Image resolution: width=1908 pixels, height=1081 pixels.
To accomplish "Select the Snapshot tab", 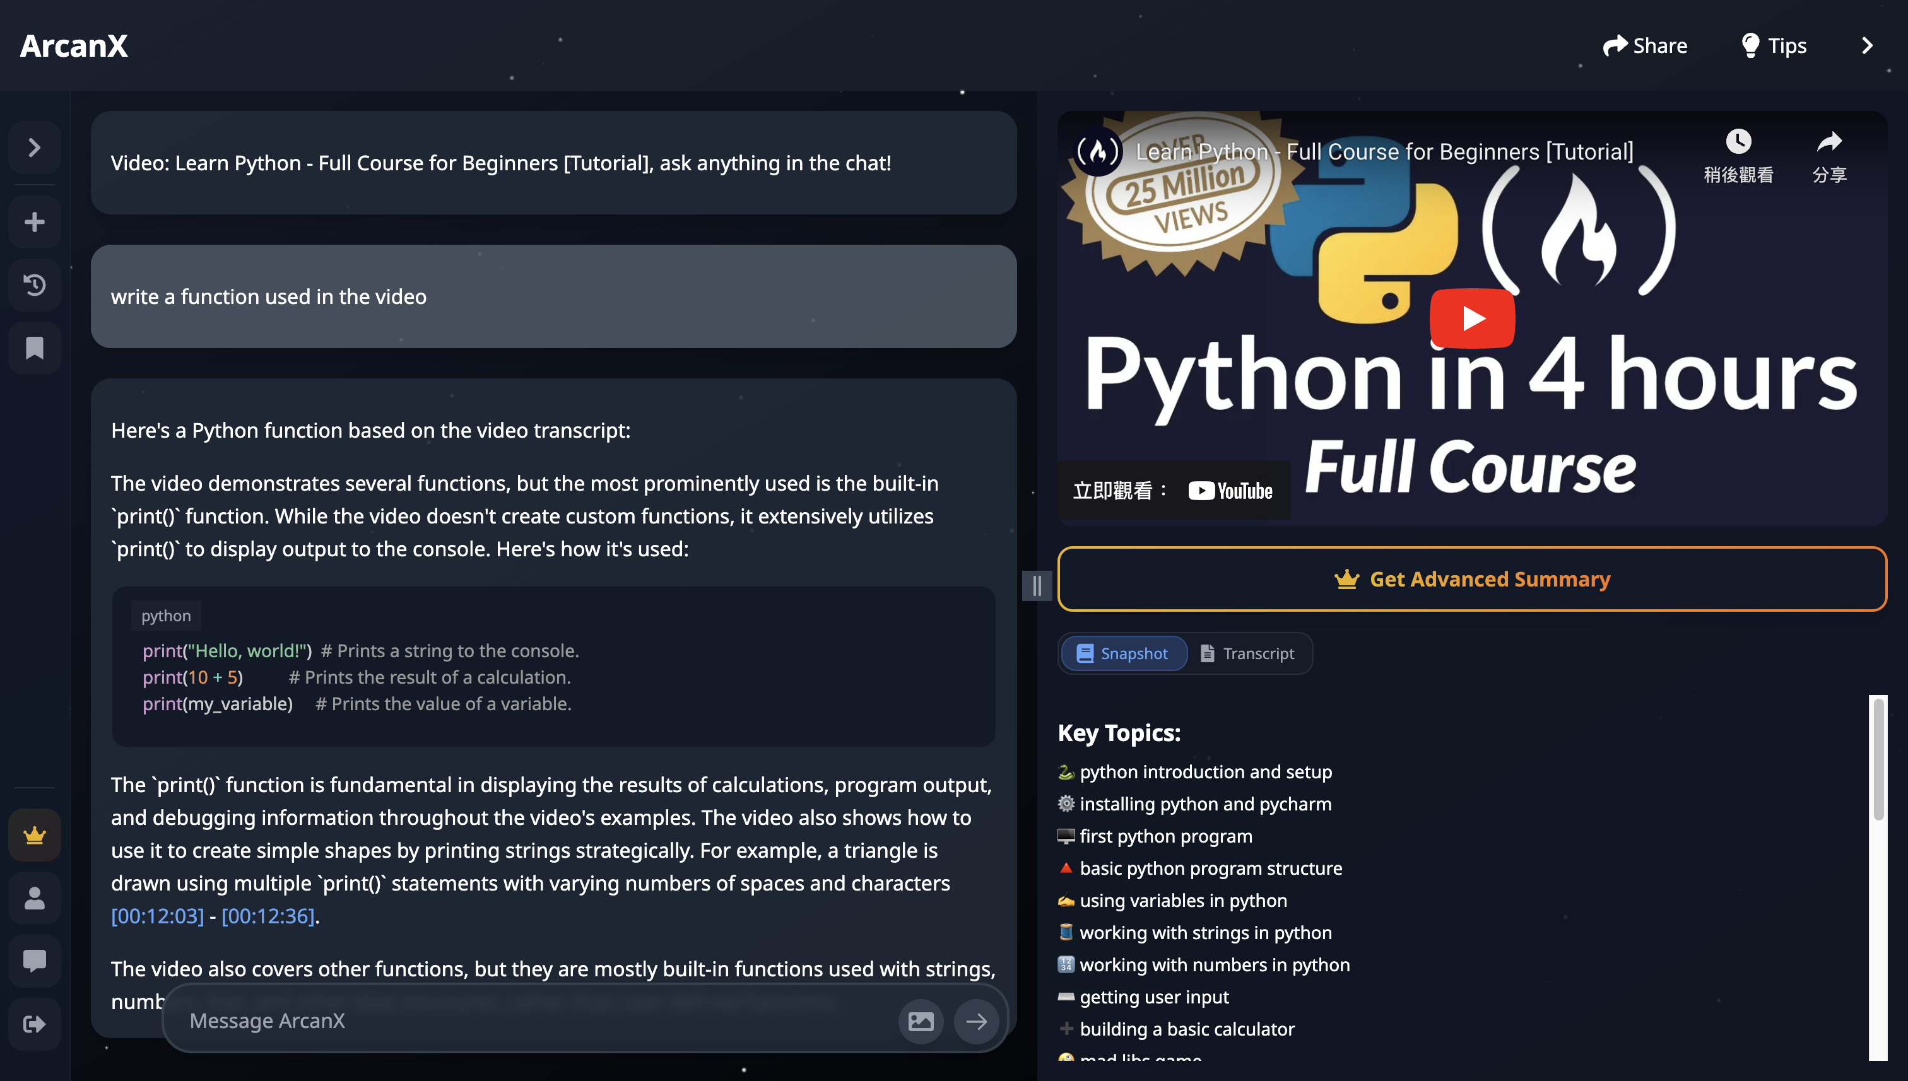I will tap(1123, 653).
